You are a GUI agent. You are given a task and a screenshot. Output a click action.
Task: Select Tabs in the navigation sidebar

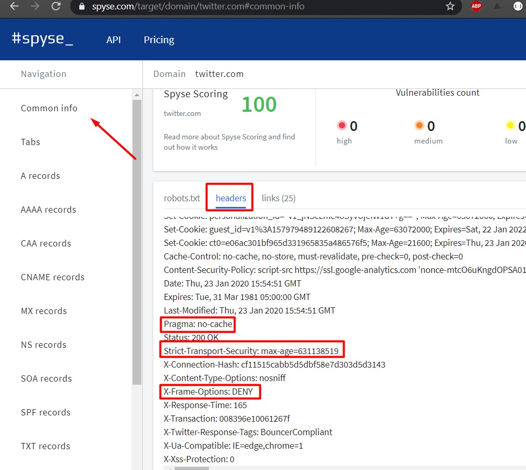click(x=30, y=142)
